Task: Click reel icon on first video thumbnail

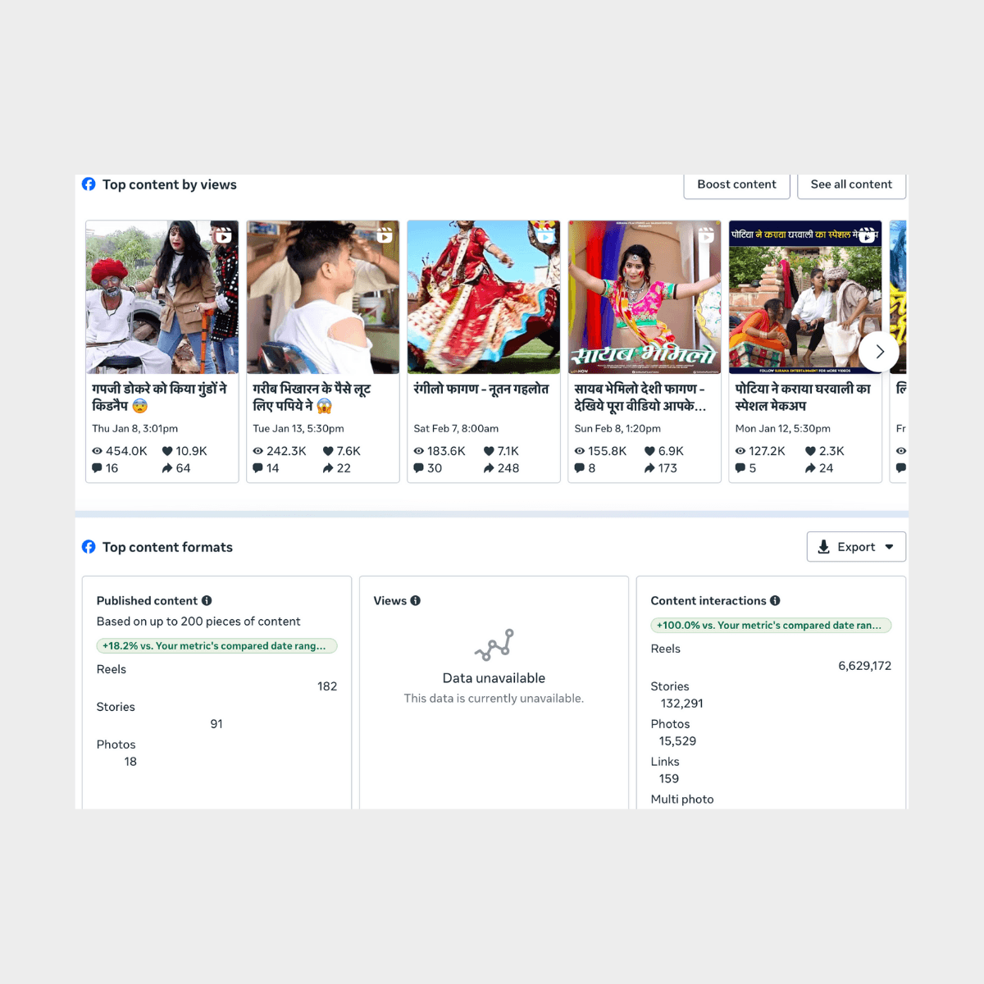Action: click(223, 235)
